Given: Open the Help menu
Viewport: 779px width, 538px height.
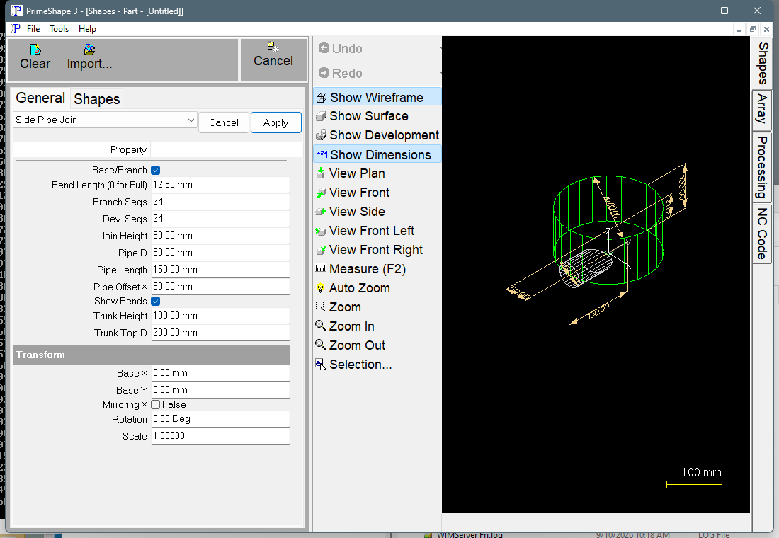Looking at the screenshot, I should point(87,29).
